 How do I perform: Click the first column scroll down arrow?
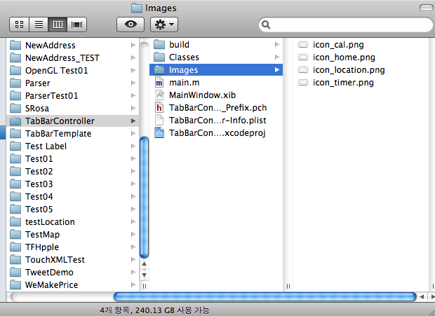(145, 275)
